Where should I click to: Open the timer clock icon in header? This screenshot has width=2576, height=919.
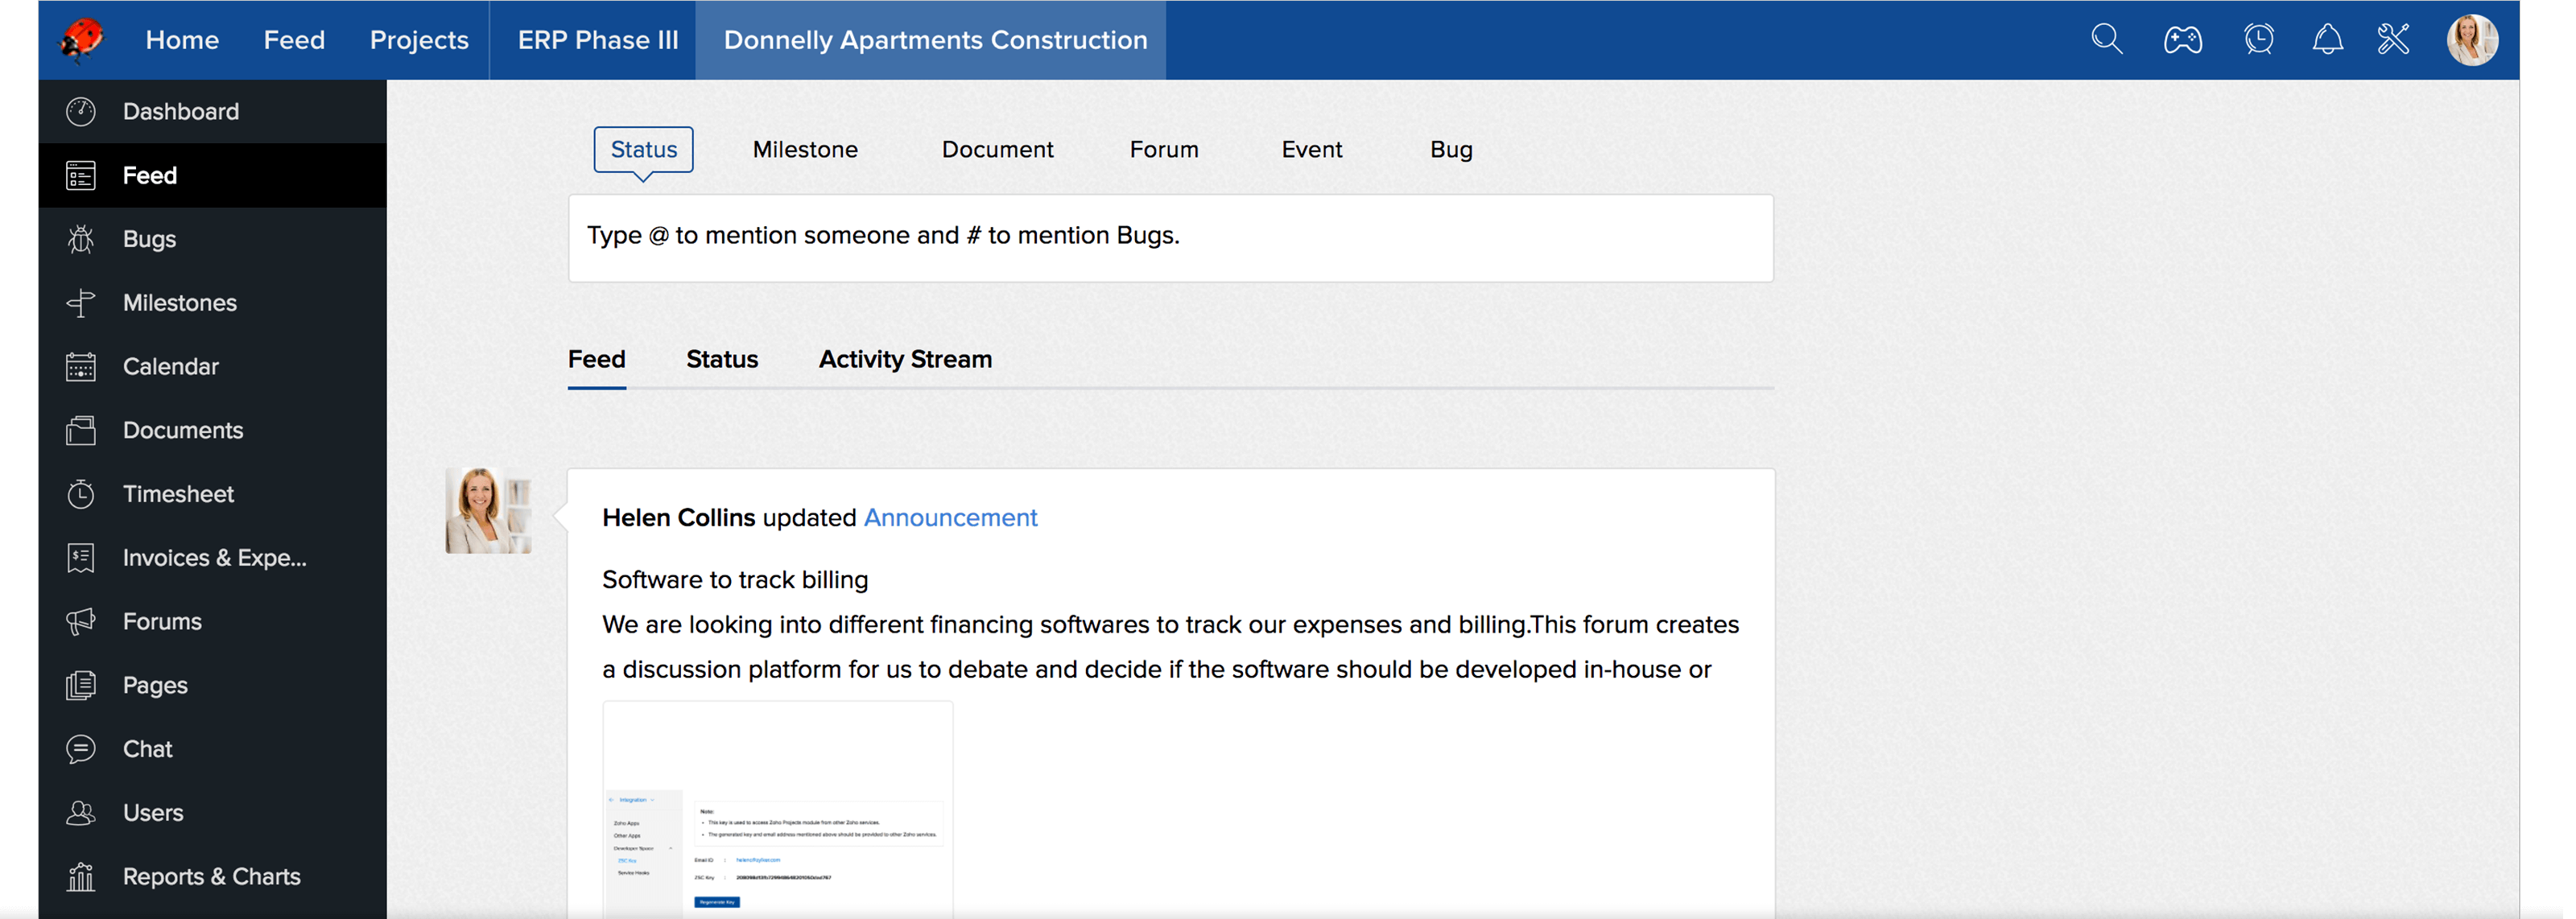pos(2258,39)
